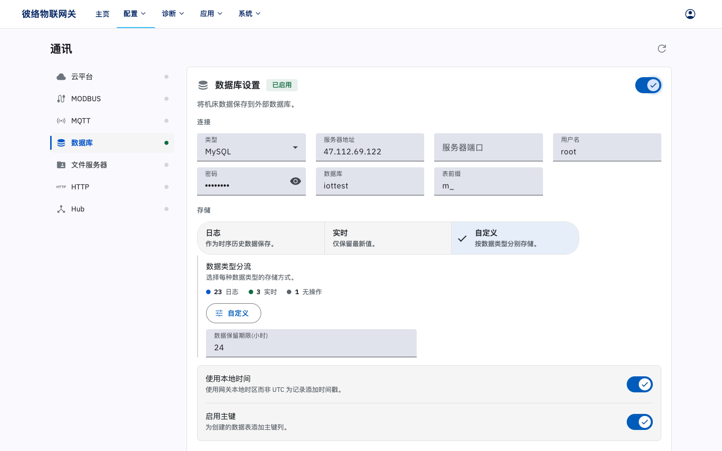Select the 日志 storage mode

click(x=261, y=238)
